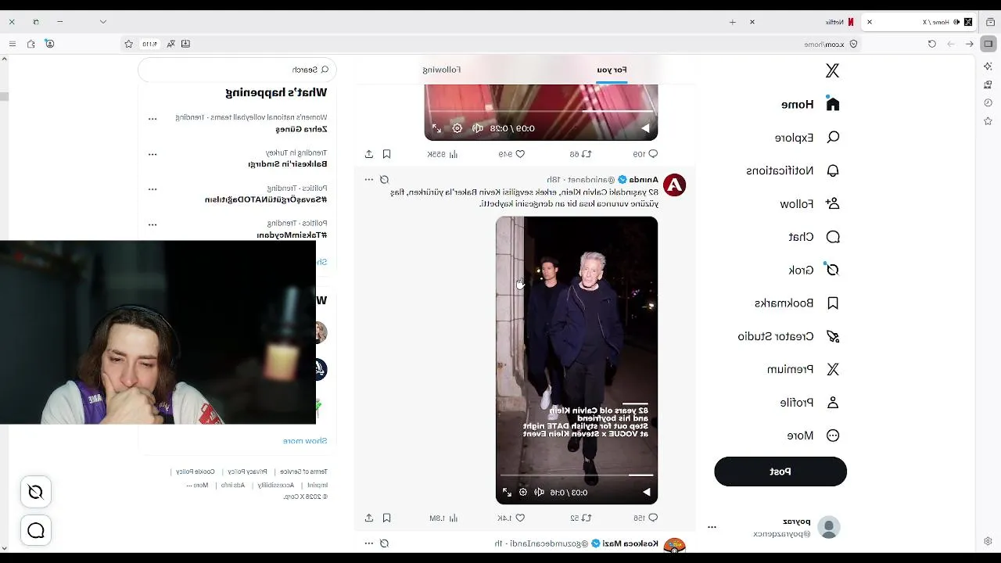Viewport: 1001px width, 563px height.
Task: Click Grok icon on Annda post
Action: [384, 180]
